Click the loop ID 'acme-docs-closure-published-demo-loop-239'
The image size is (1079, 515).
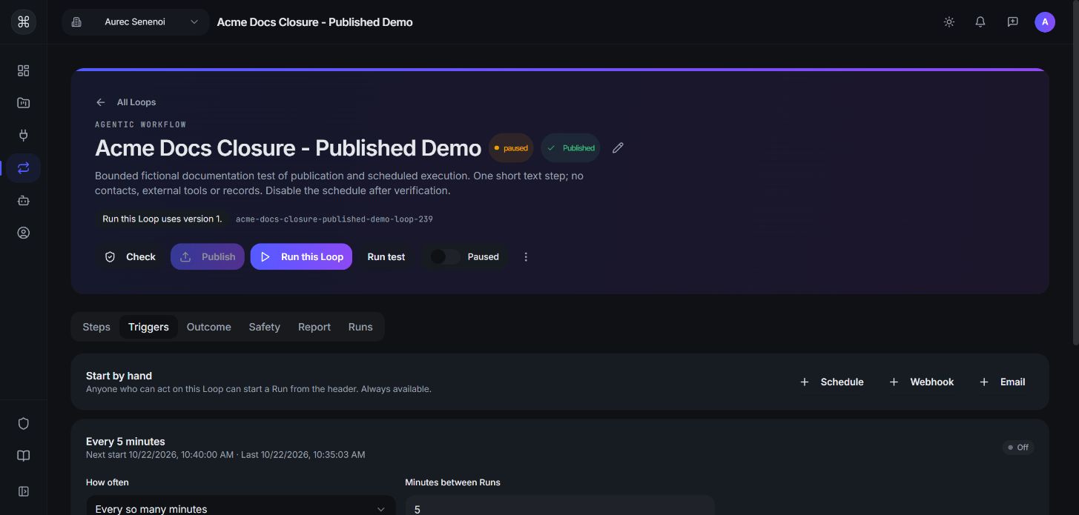(334, 219)
